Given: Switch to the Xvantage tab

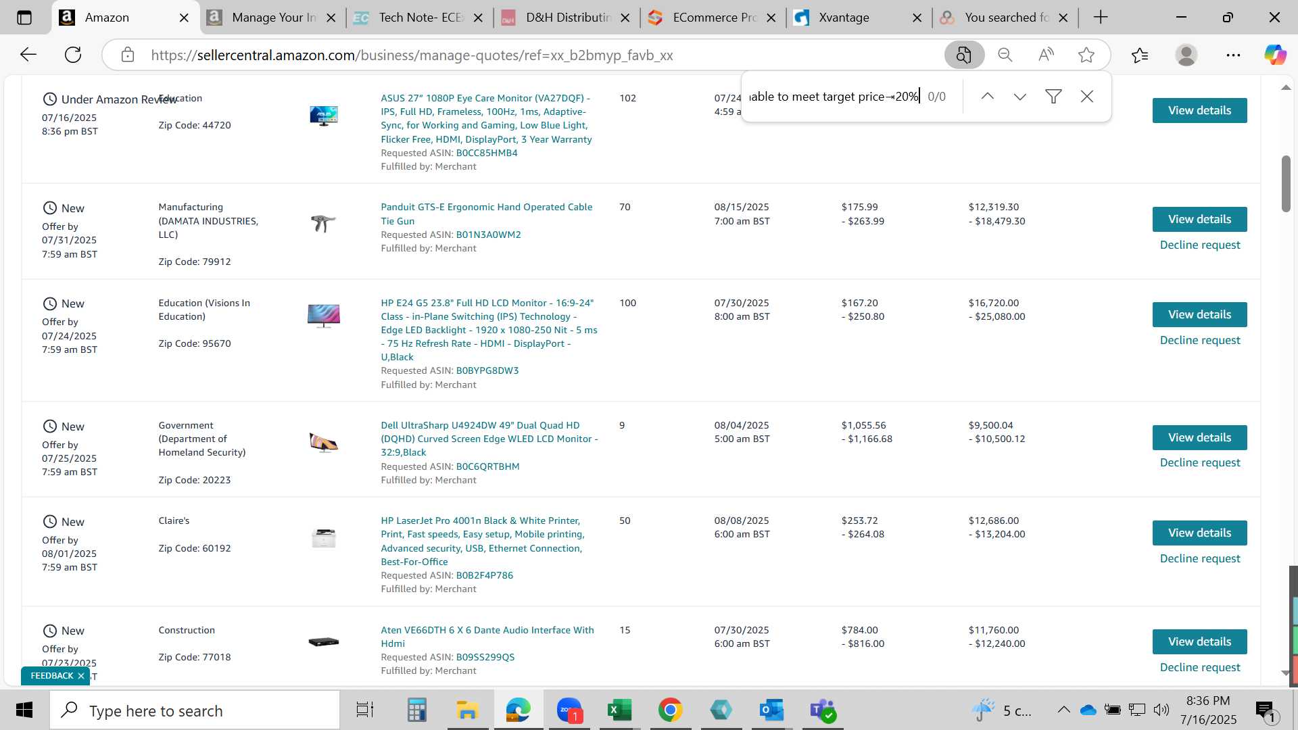Looking at the screenshot, I should point(859,18).
